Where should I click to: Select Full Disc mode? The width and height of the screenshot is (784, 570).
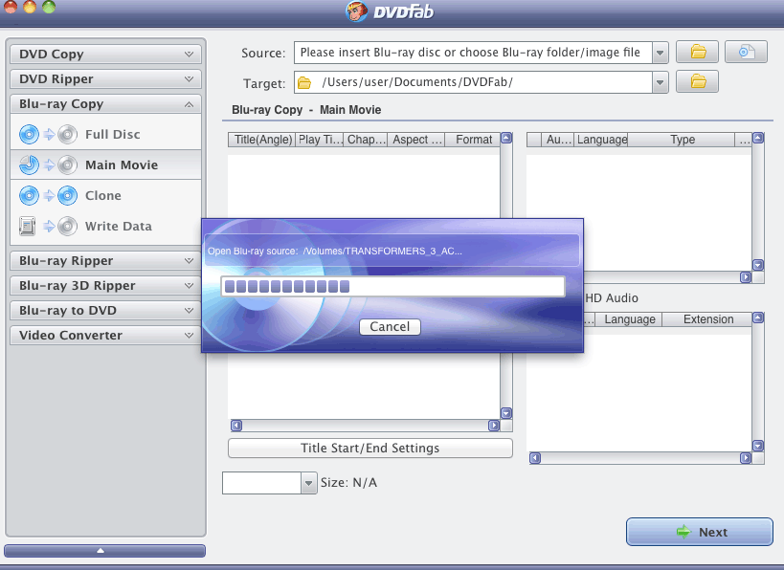pyautogui.click(x=105, y=135)
